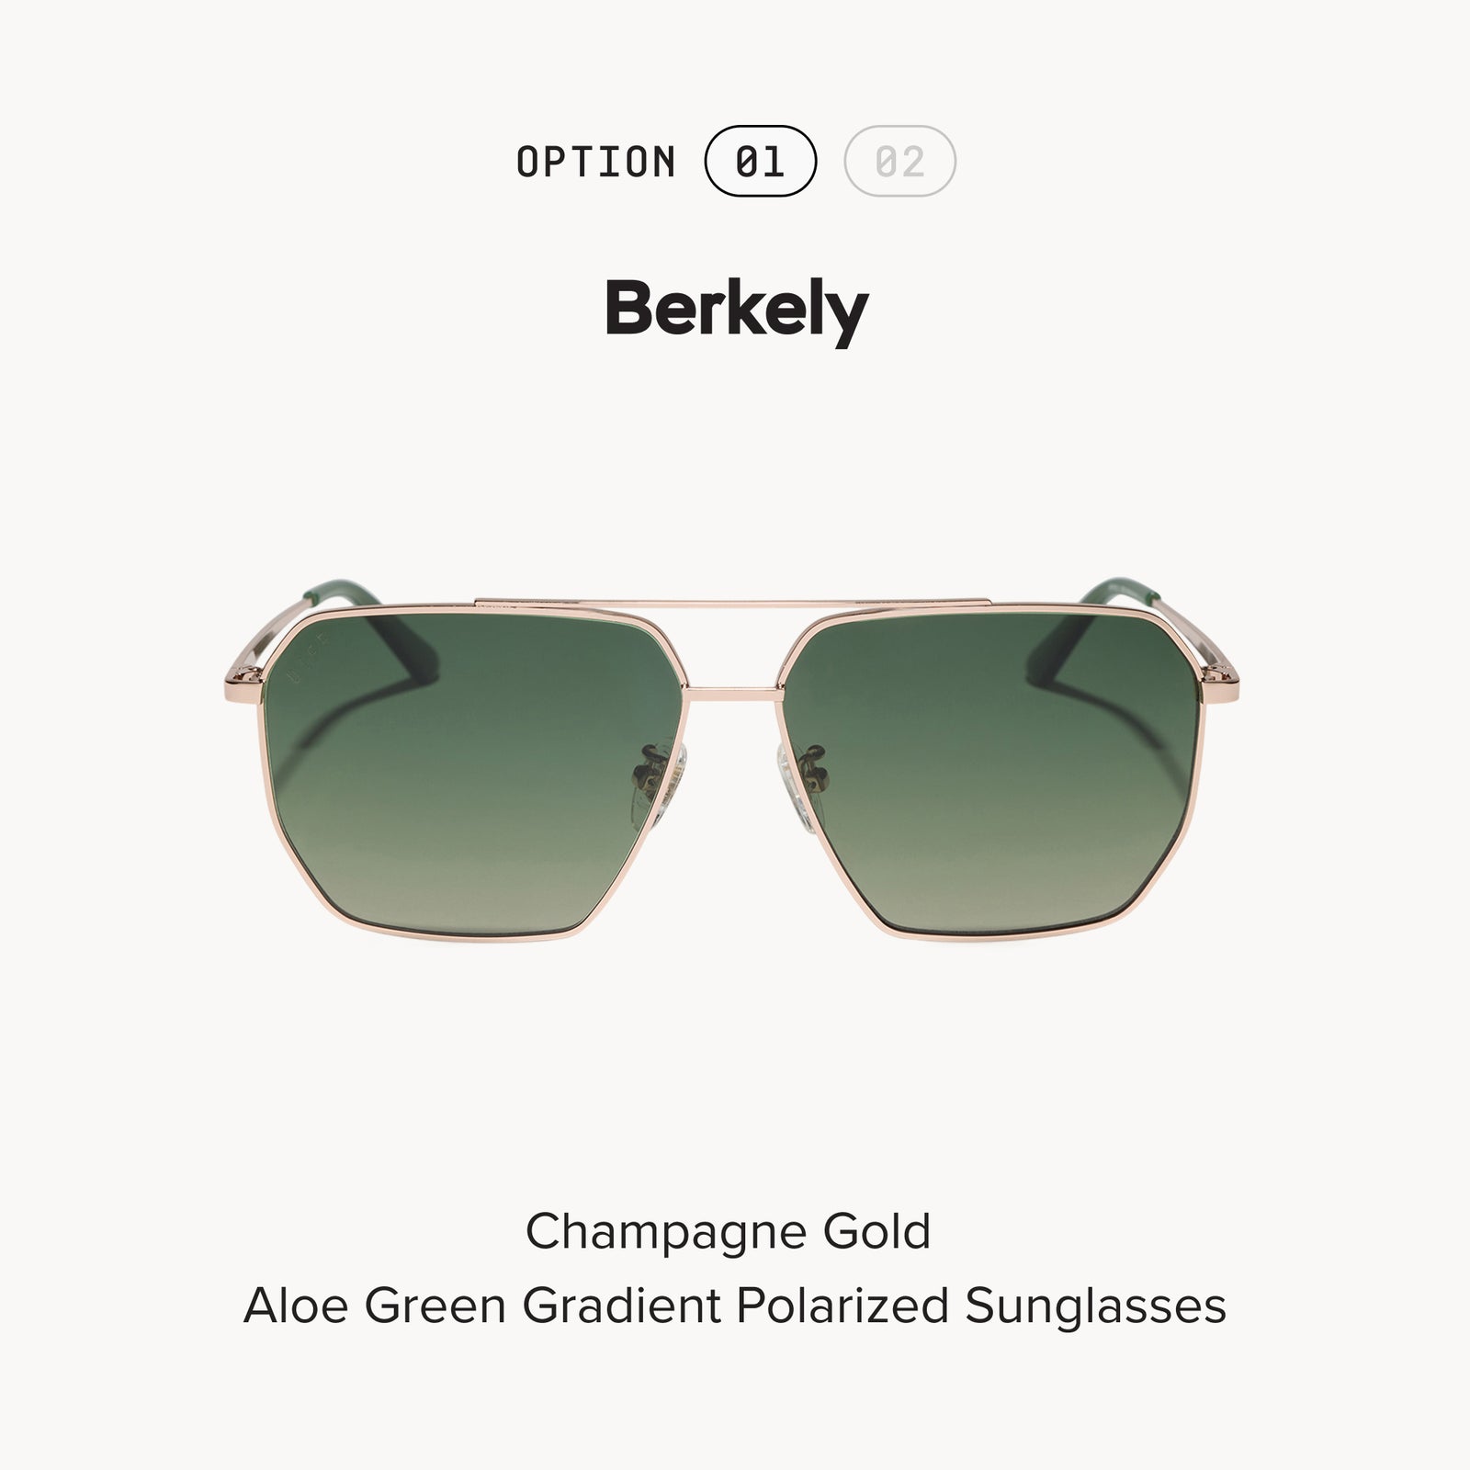This screenshot has height=1470, width=1470.
Task: Click the word Sunglasses in description
Action: (x=1095, y=1307)
